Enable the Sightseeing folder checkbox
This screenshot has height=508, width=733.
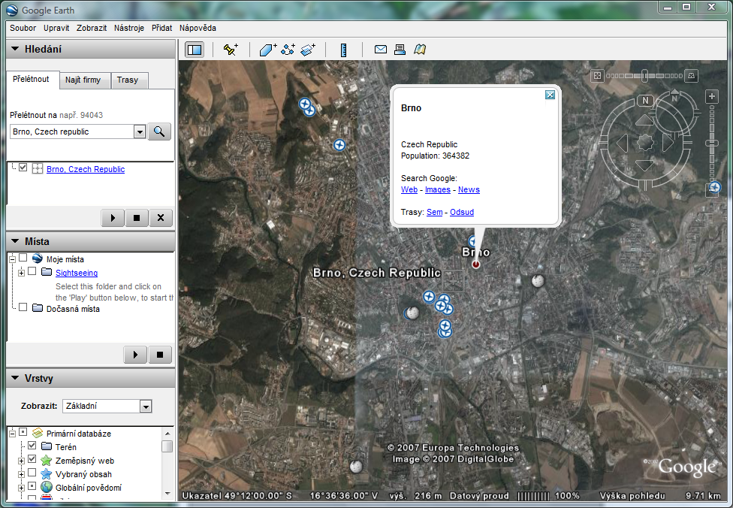[x=32, y=271]
